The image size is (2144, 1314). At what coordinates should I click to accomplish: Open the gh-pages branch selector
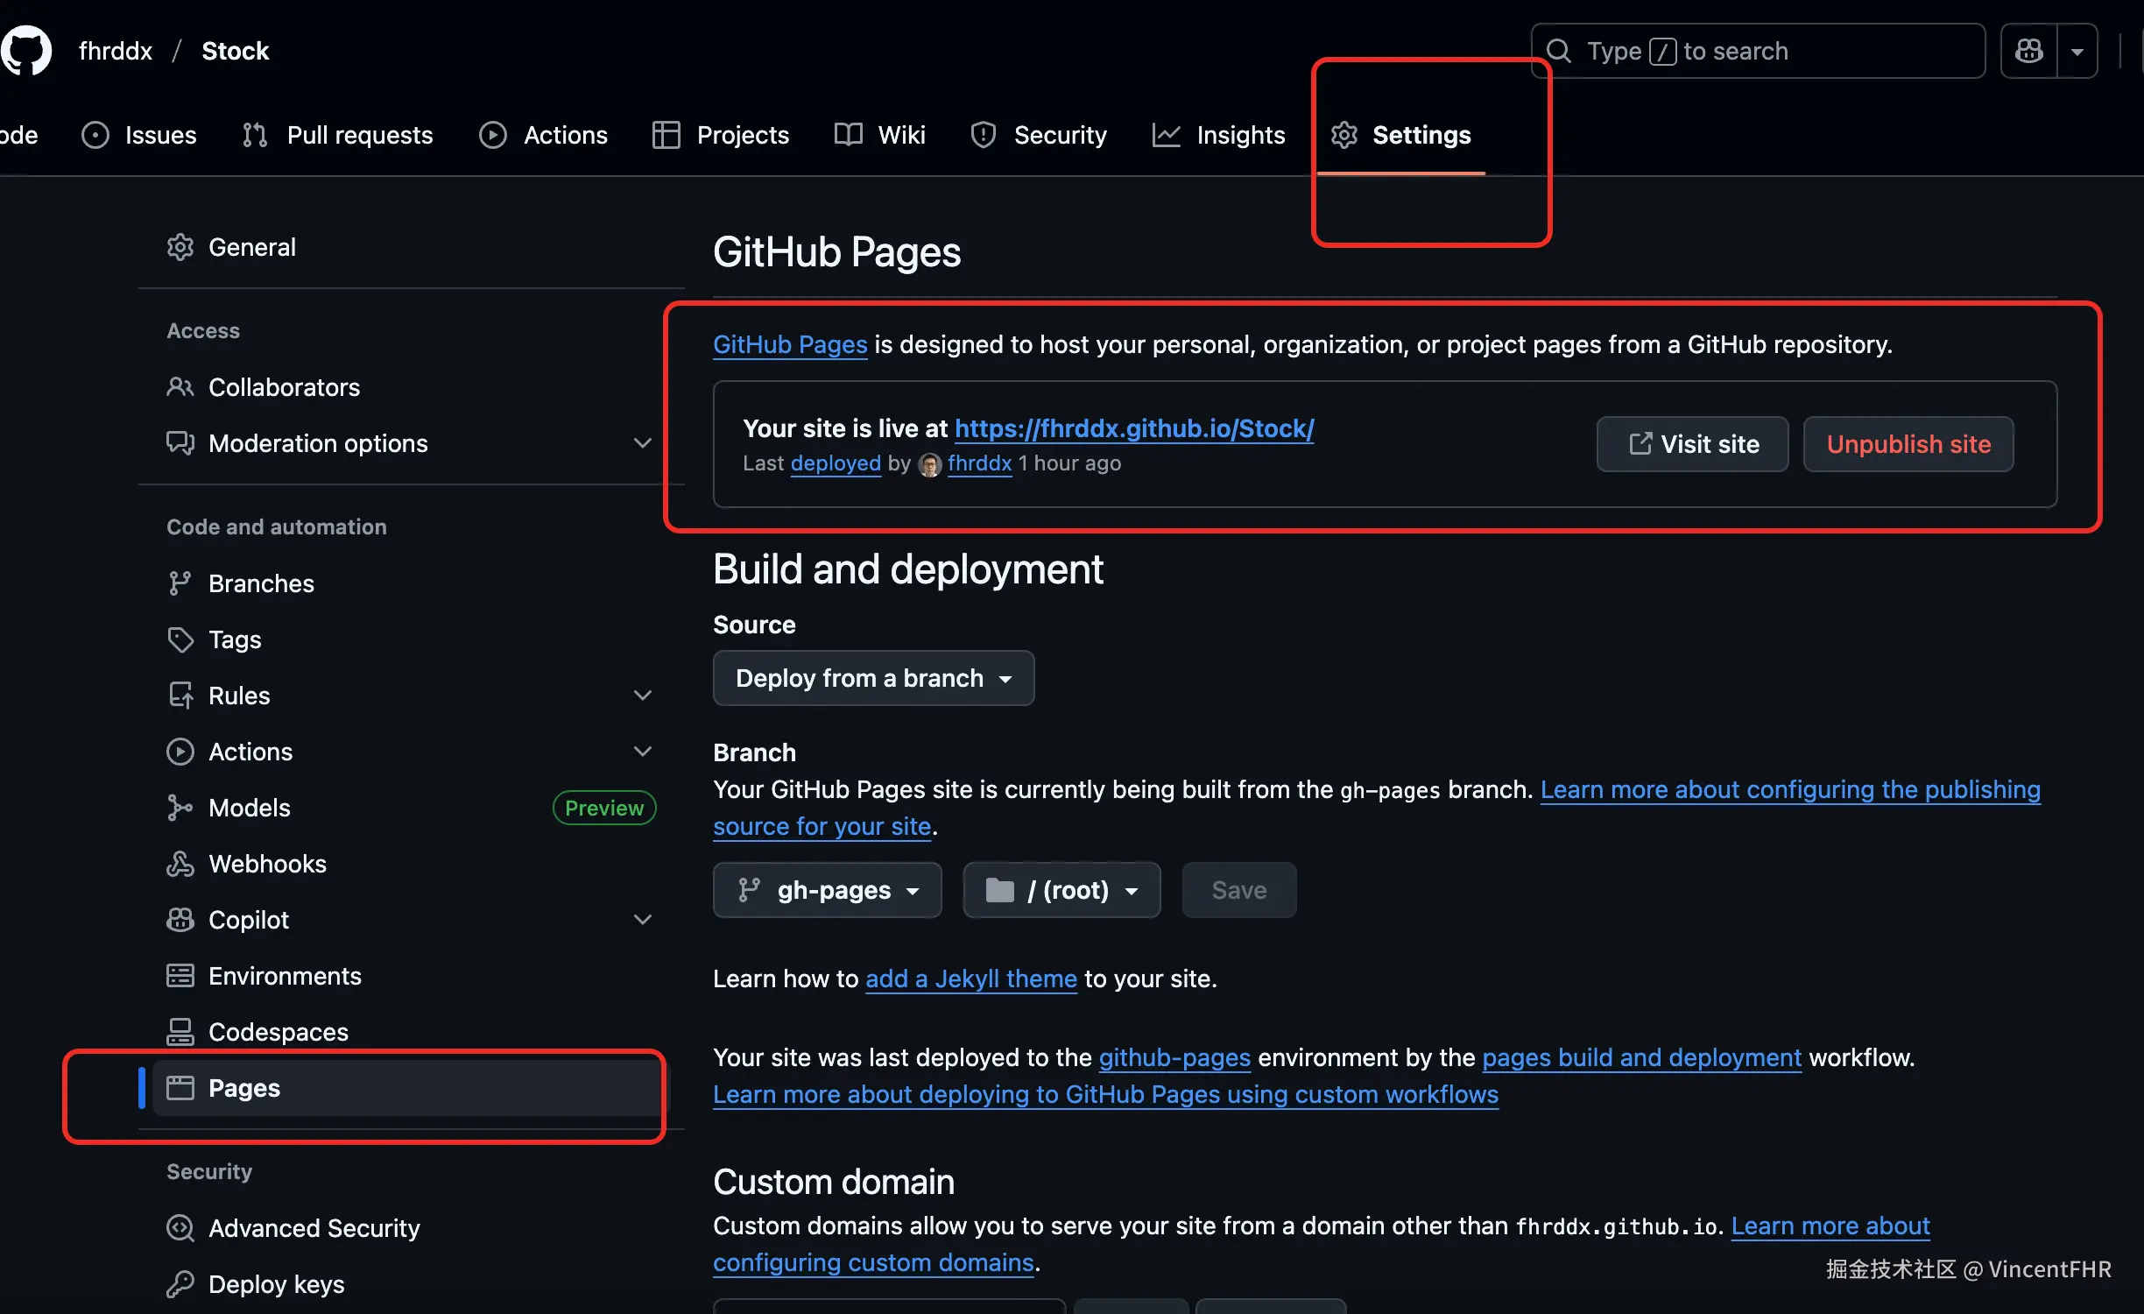(827, 890)
